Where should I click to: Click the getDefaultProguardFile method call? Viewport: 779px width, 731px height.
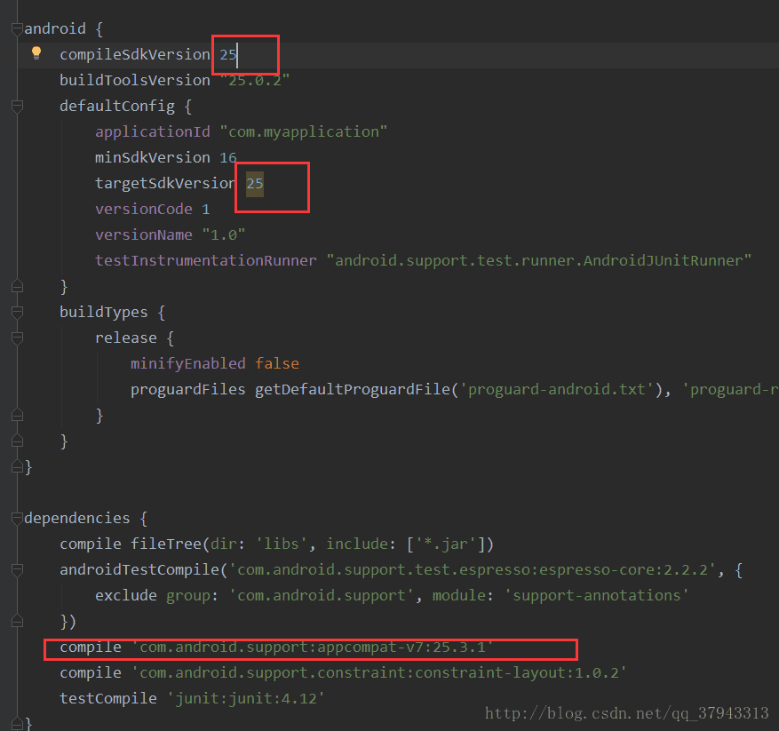click(x=353, y=390)
